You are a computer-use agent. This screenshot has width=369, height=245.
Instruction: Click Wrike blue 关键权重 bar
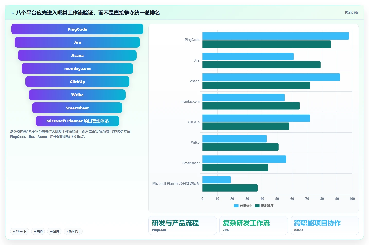pos(235,139)
